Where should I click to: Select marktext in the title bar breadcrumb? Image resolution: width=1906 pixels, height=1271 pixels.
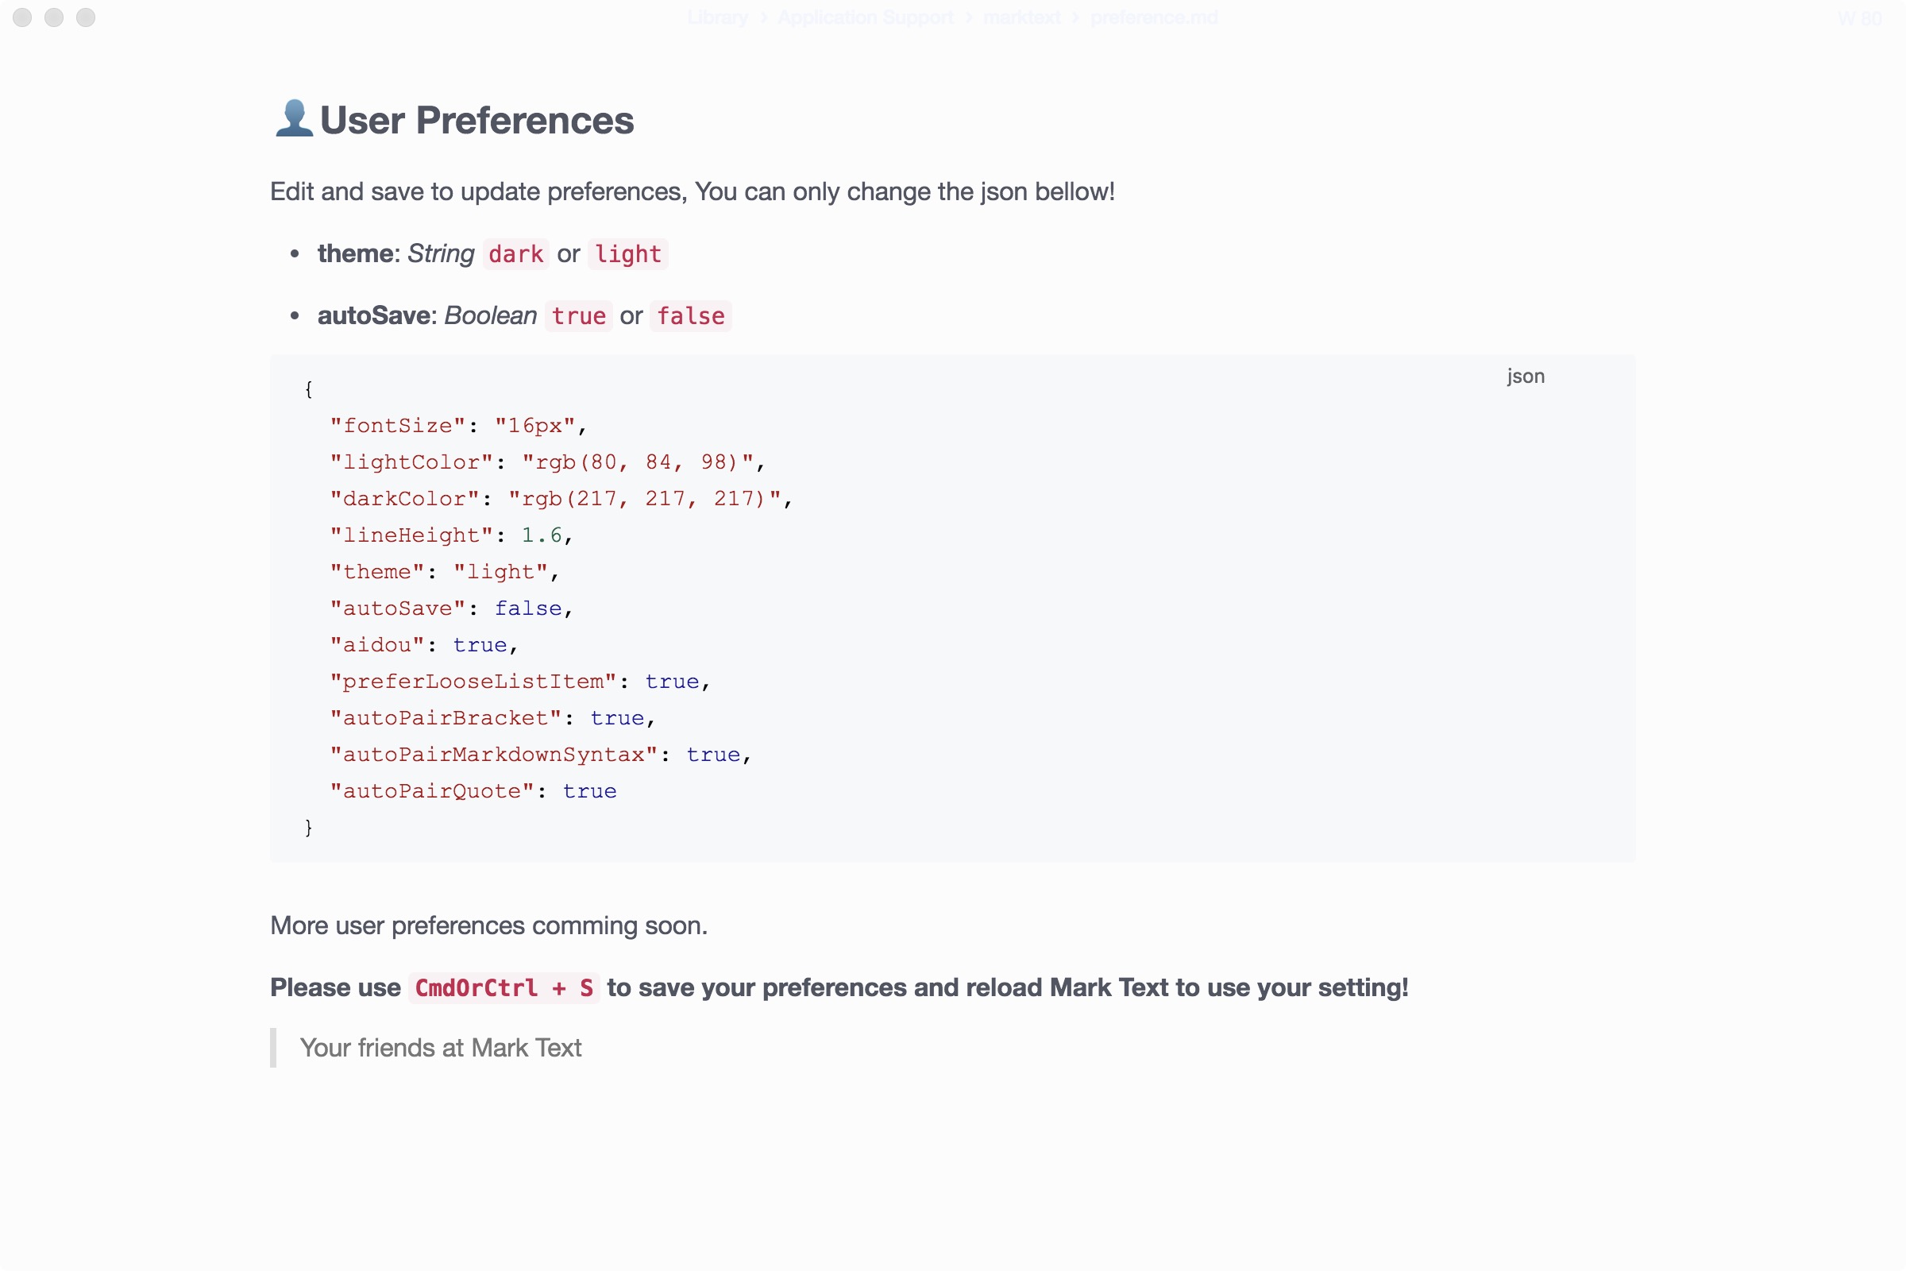(x=1021, y=17)
